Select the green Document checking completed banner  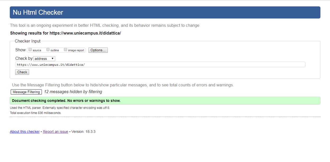(165, 101)
